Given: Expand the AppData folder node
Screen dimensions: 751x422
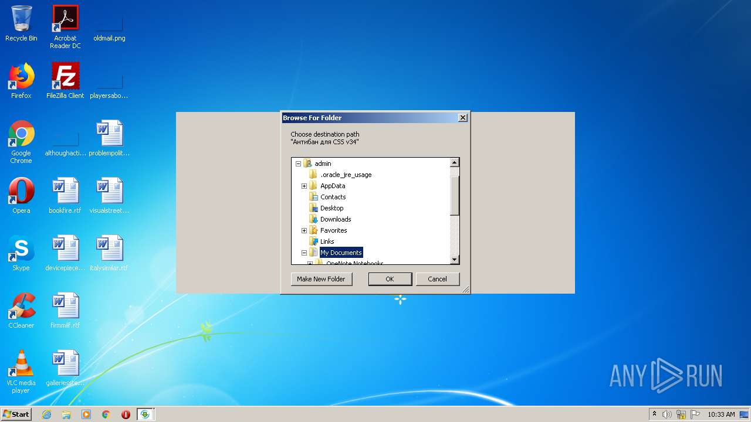Looking at the screenshot, I should (304, 186).
